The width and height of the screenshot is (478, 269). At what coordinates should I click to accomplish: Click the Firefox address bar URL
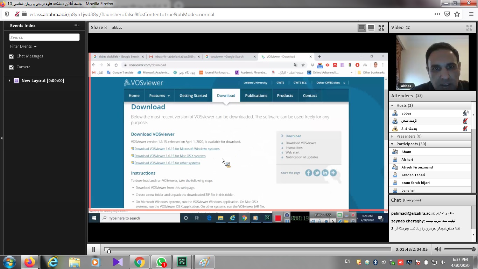122,14
